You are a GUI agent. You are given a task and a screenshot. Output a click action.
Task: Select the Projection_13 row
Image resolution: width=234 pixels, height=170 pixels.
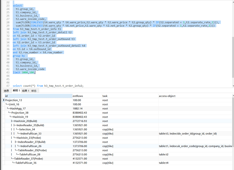click(118, 100)
